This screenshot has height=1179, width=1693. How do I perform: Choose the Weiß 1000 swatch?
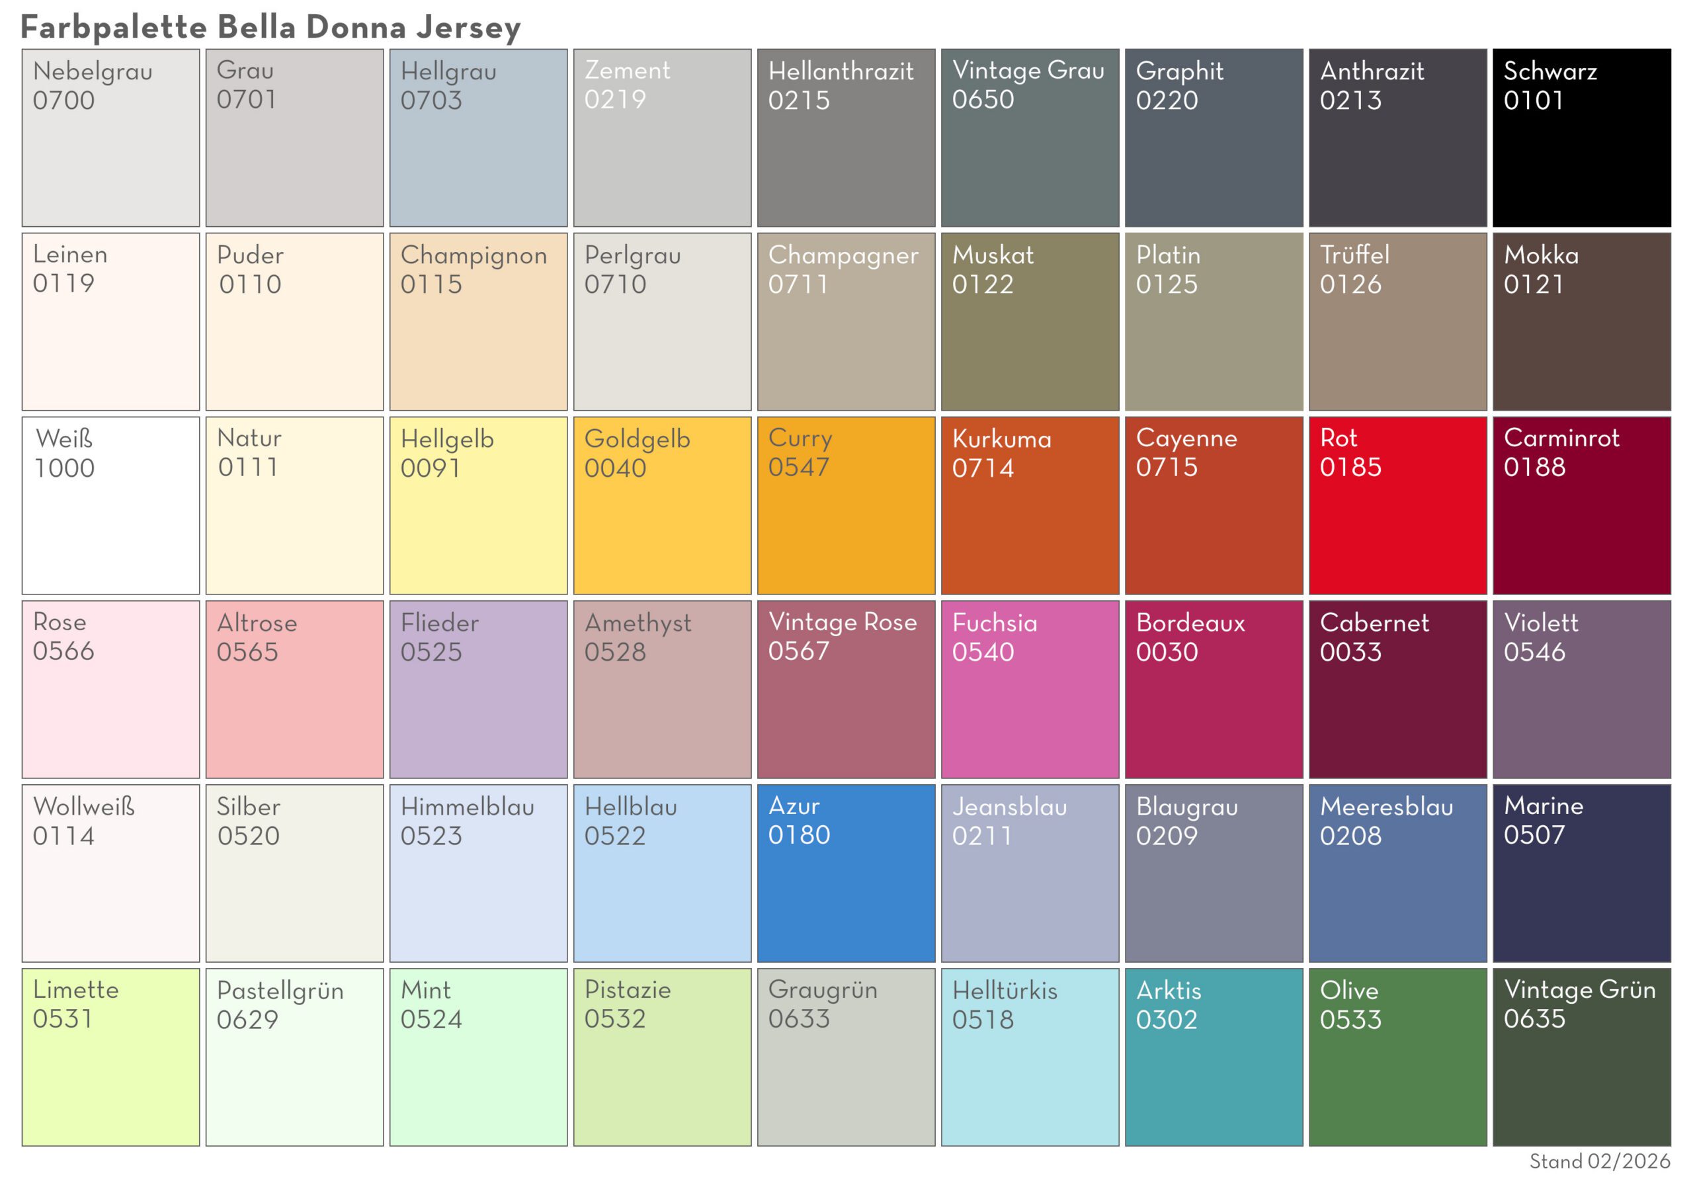(x=110, y=505)
